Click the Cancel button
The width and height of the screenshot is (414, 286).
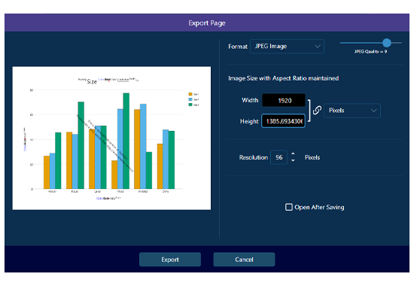click(x=244, y=260)
